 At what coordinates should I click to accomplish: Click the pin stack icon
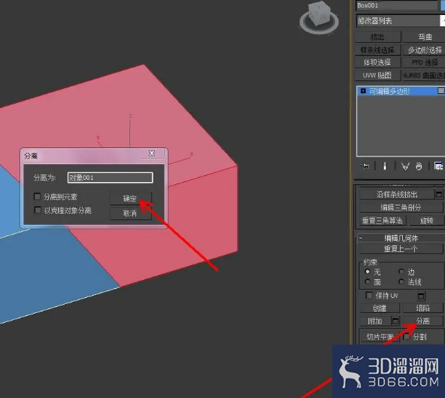tap(365, 166)
